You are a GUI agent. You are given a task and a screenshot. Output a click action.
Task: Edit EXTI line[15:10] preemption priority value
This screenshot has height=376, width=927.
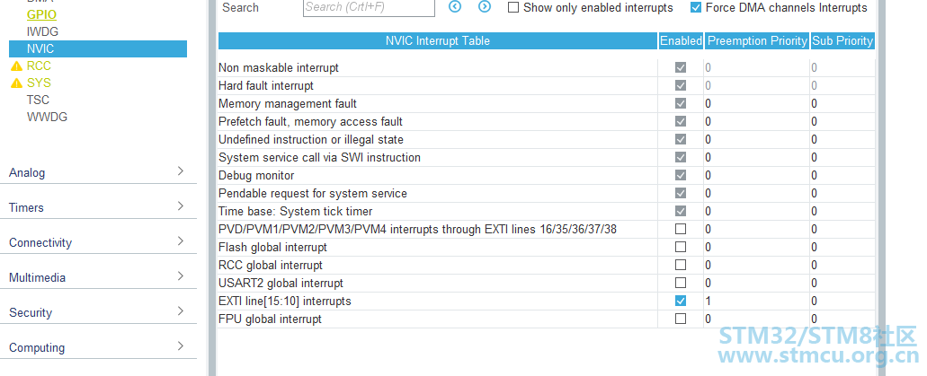757,301
